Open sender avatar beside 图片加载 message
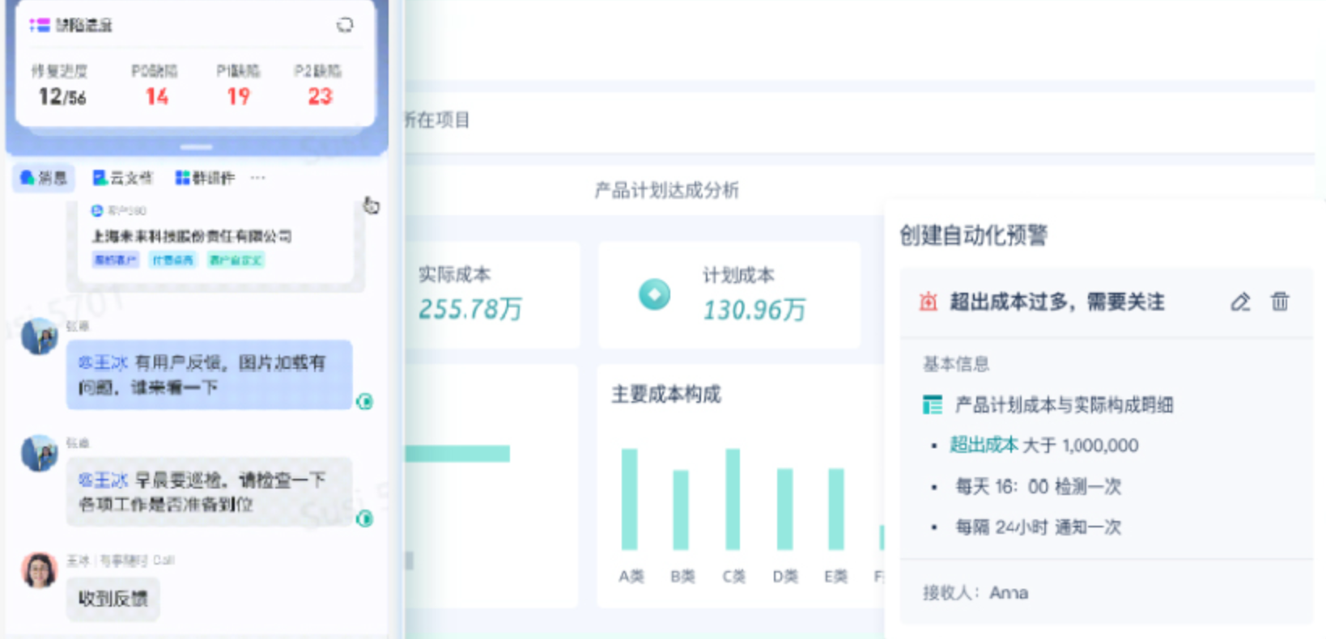Viewport: 1326px width, 639px height. point(40,336)
